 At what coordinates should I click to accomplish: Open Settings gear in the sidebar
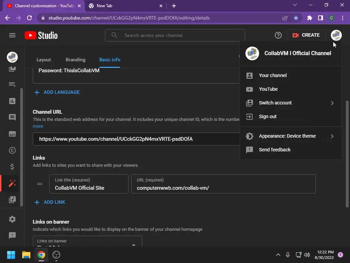(12, 219)
